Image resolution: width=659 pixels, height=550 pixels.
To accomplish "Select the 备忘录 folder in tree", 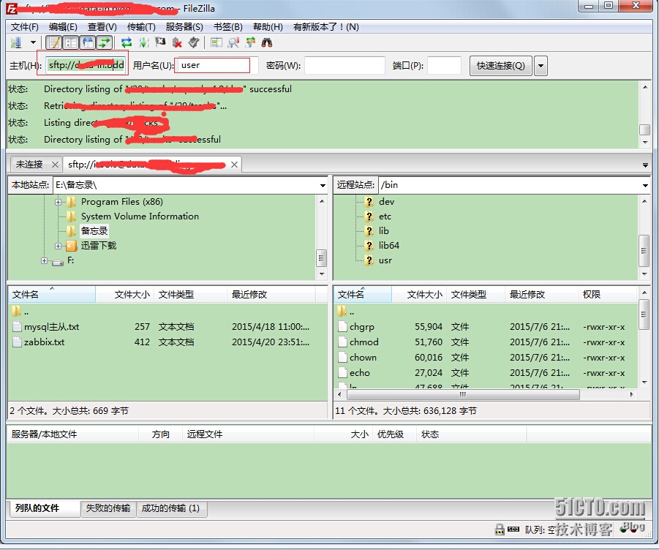I will [94, 230].
